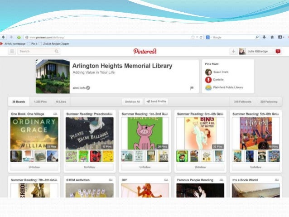Click library building profile picture

pyautogui.click(x=53, y=76)
